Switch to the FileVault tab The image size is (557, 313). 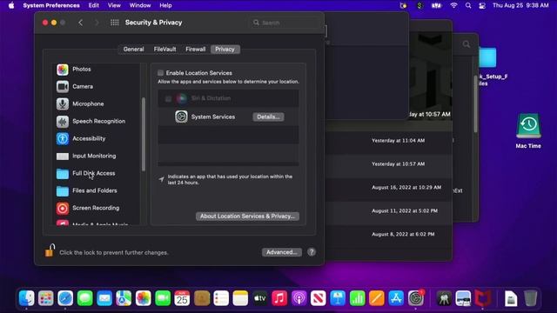164,50
